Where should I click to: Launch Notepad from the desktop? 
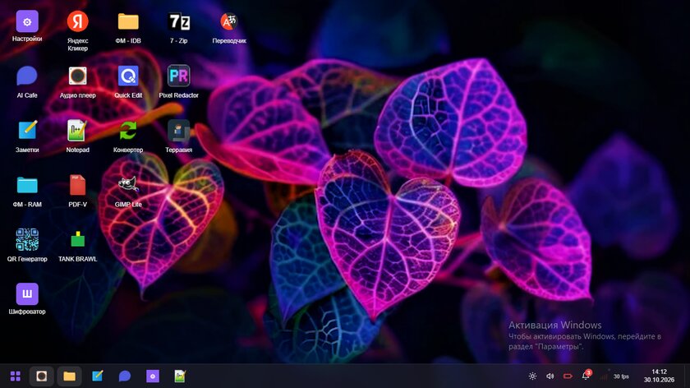click(x=77, y=131)
